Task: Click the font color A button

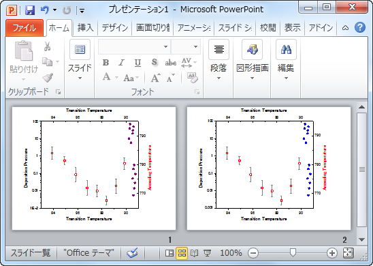Action: coord(106,78)
